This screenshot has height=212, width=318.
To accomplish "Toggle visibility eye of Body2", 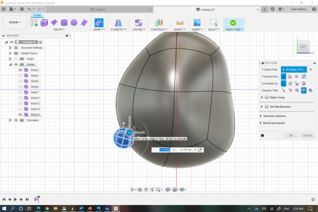I will click(20, 70).
